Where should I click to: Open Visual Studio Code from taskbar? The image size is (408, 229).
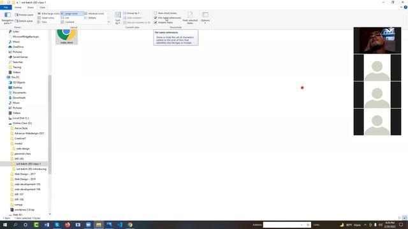tap(120, 225)
